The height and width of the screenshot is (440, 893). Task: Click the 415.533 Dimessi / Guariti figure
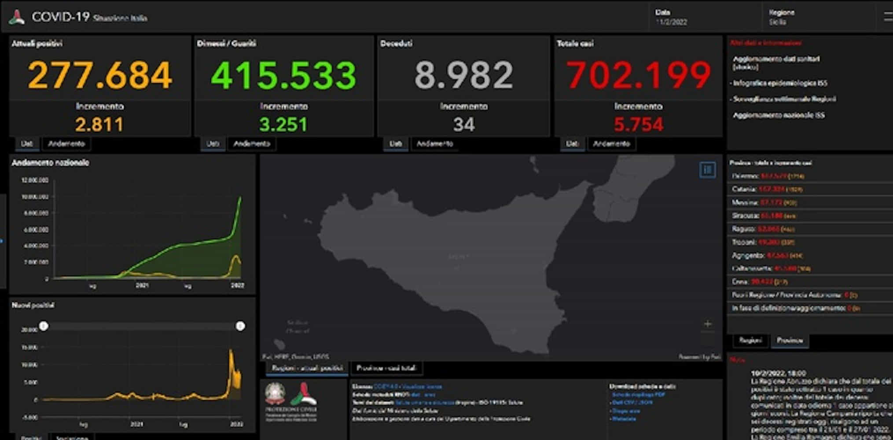(283, 75)
